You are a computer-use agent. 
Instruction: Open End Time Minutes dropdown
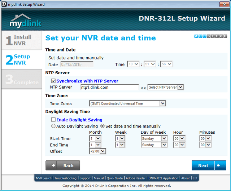205,145
